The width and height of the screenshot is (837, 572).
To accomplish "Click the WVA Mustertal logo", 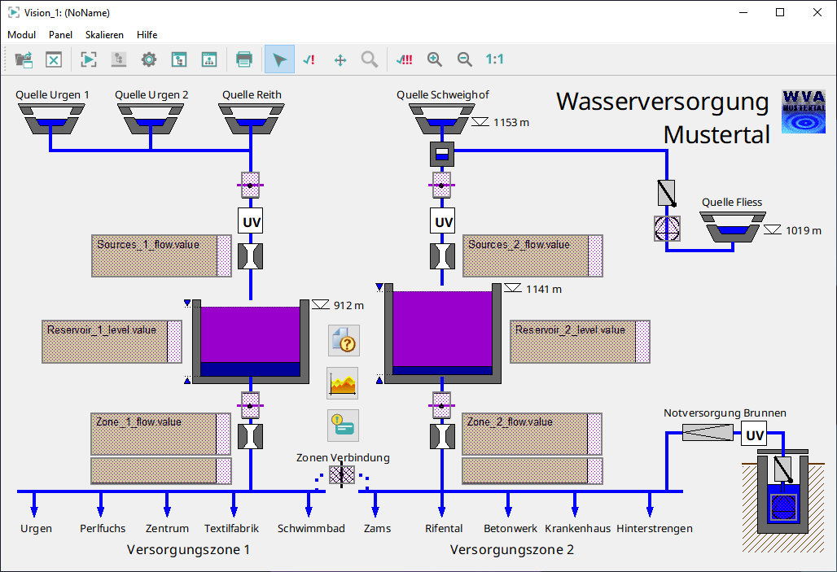I will point(802,111).
